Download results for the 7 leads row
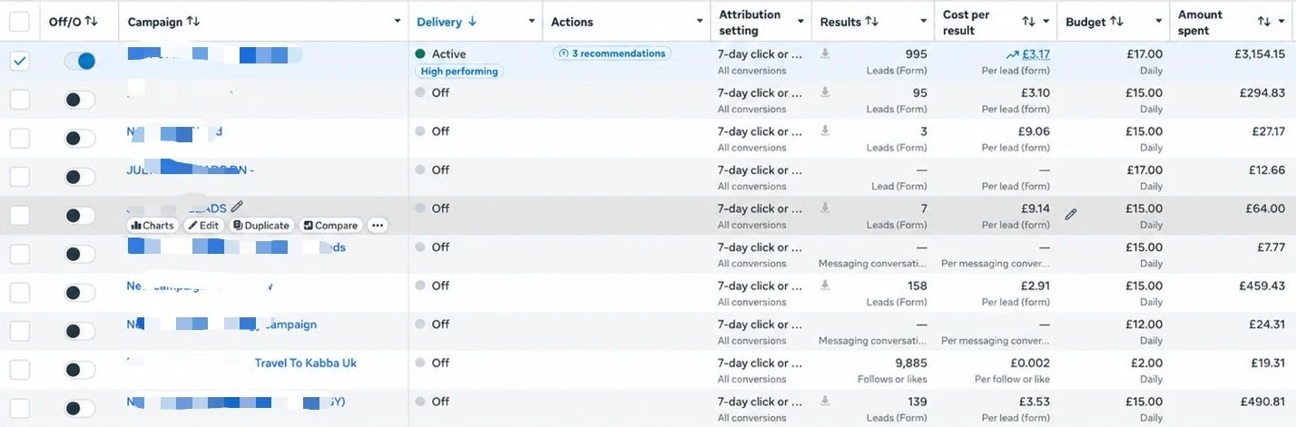 click(825, 209)
